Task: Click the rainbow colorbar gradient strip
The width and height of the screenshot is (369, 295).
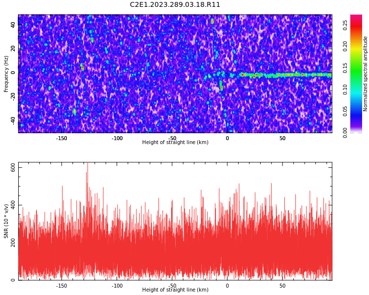Action: point(356,74)
